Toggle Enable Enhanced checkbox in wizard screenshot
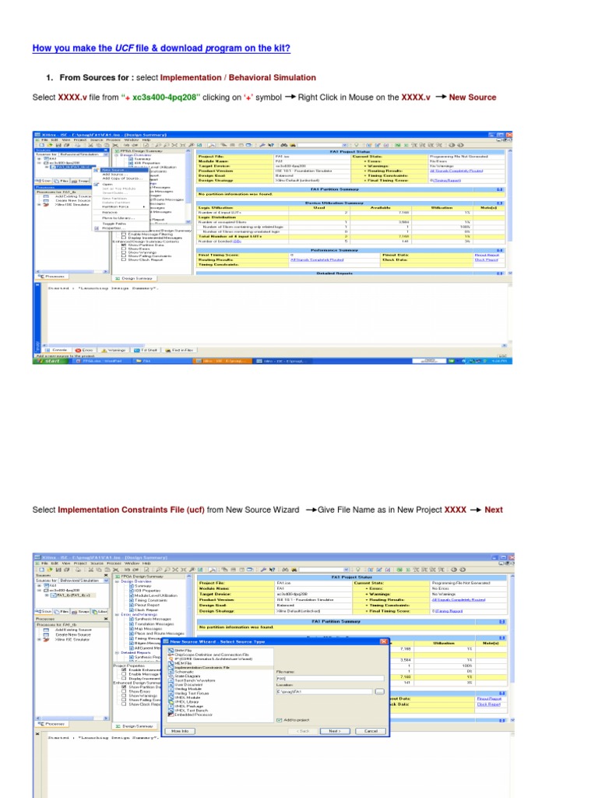This screenshot has width=598, height=798. click(124, 669)
